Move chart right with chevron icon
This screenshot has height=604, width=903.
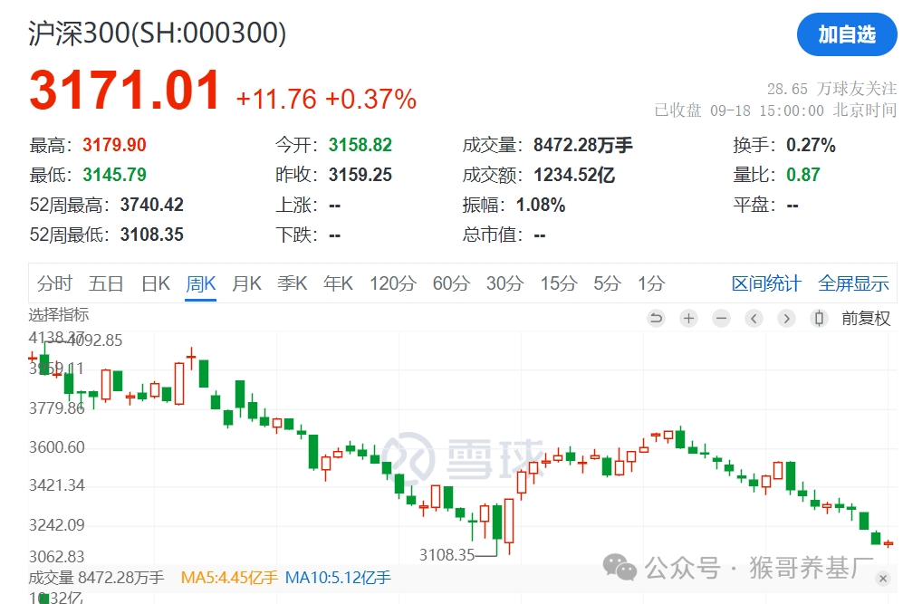786,318
